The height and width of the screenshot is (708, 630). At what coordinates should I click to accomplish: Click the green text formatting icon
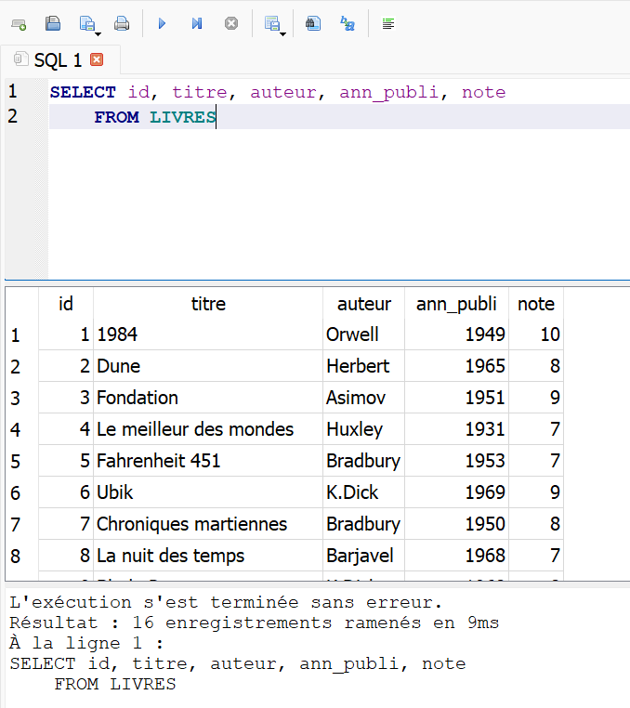pyautogui.click(x=388, y=23)
